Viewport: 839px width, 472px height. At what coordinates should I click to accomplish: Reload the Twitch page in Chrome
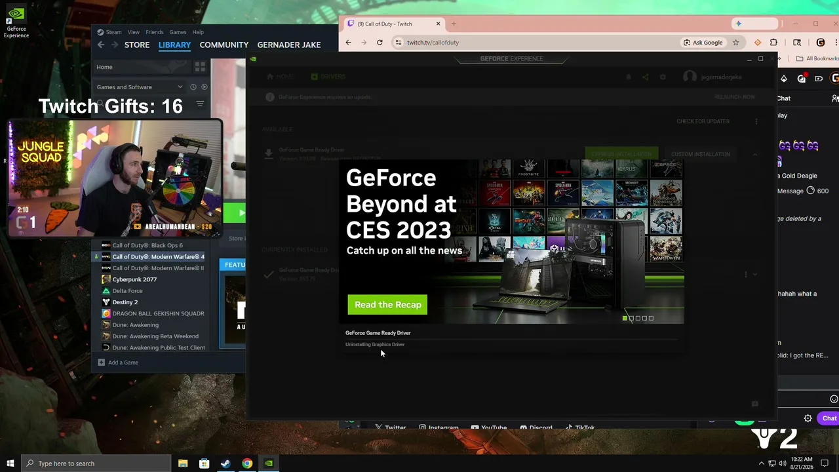click(380, 43)
